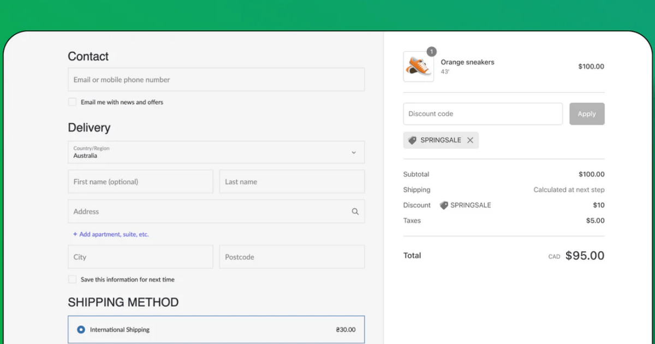Select International Shipping radio option
The width and height of the screenshot is (655, 344).
coord(81,330)
